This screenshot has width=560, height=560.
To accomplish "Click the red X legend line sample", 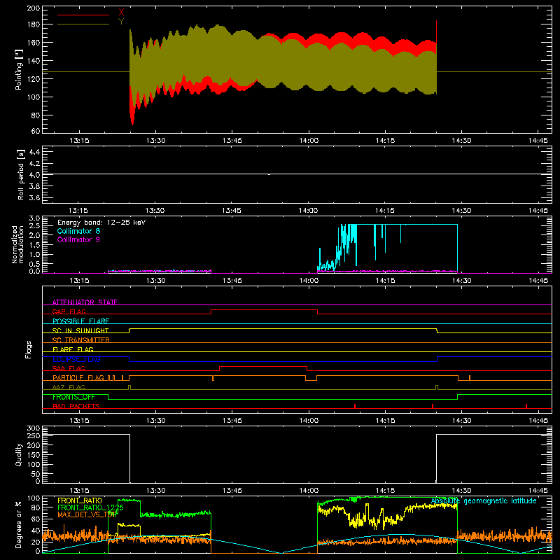I will (x=83, y=15).
